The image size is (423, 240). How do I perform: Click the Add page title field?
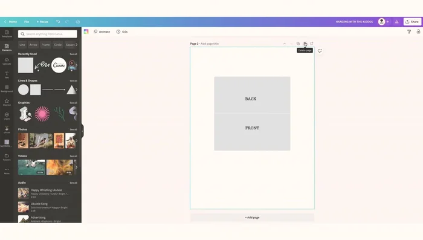click(x=210, y=44)
